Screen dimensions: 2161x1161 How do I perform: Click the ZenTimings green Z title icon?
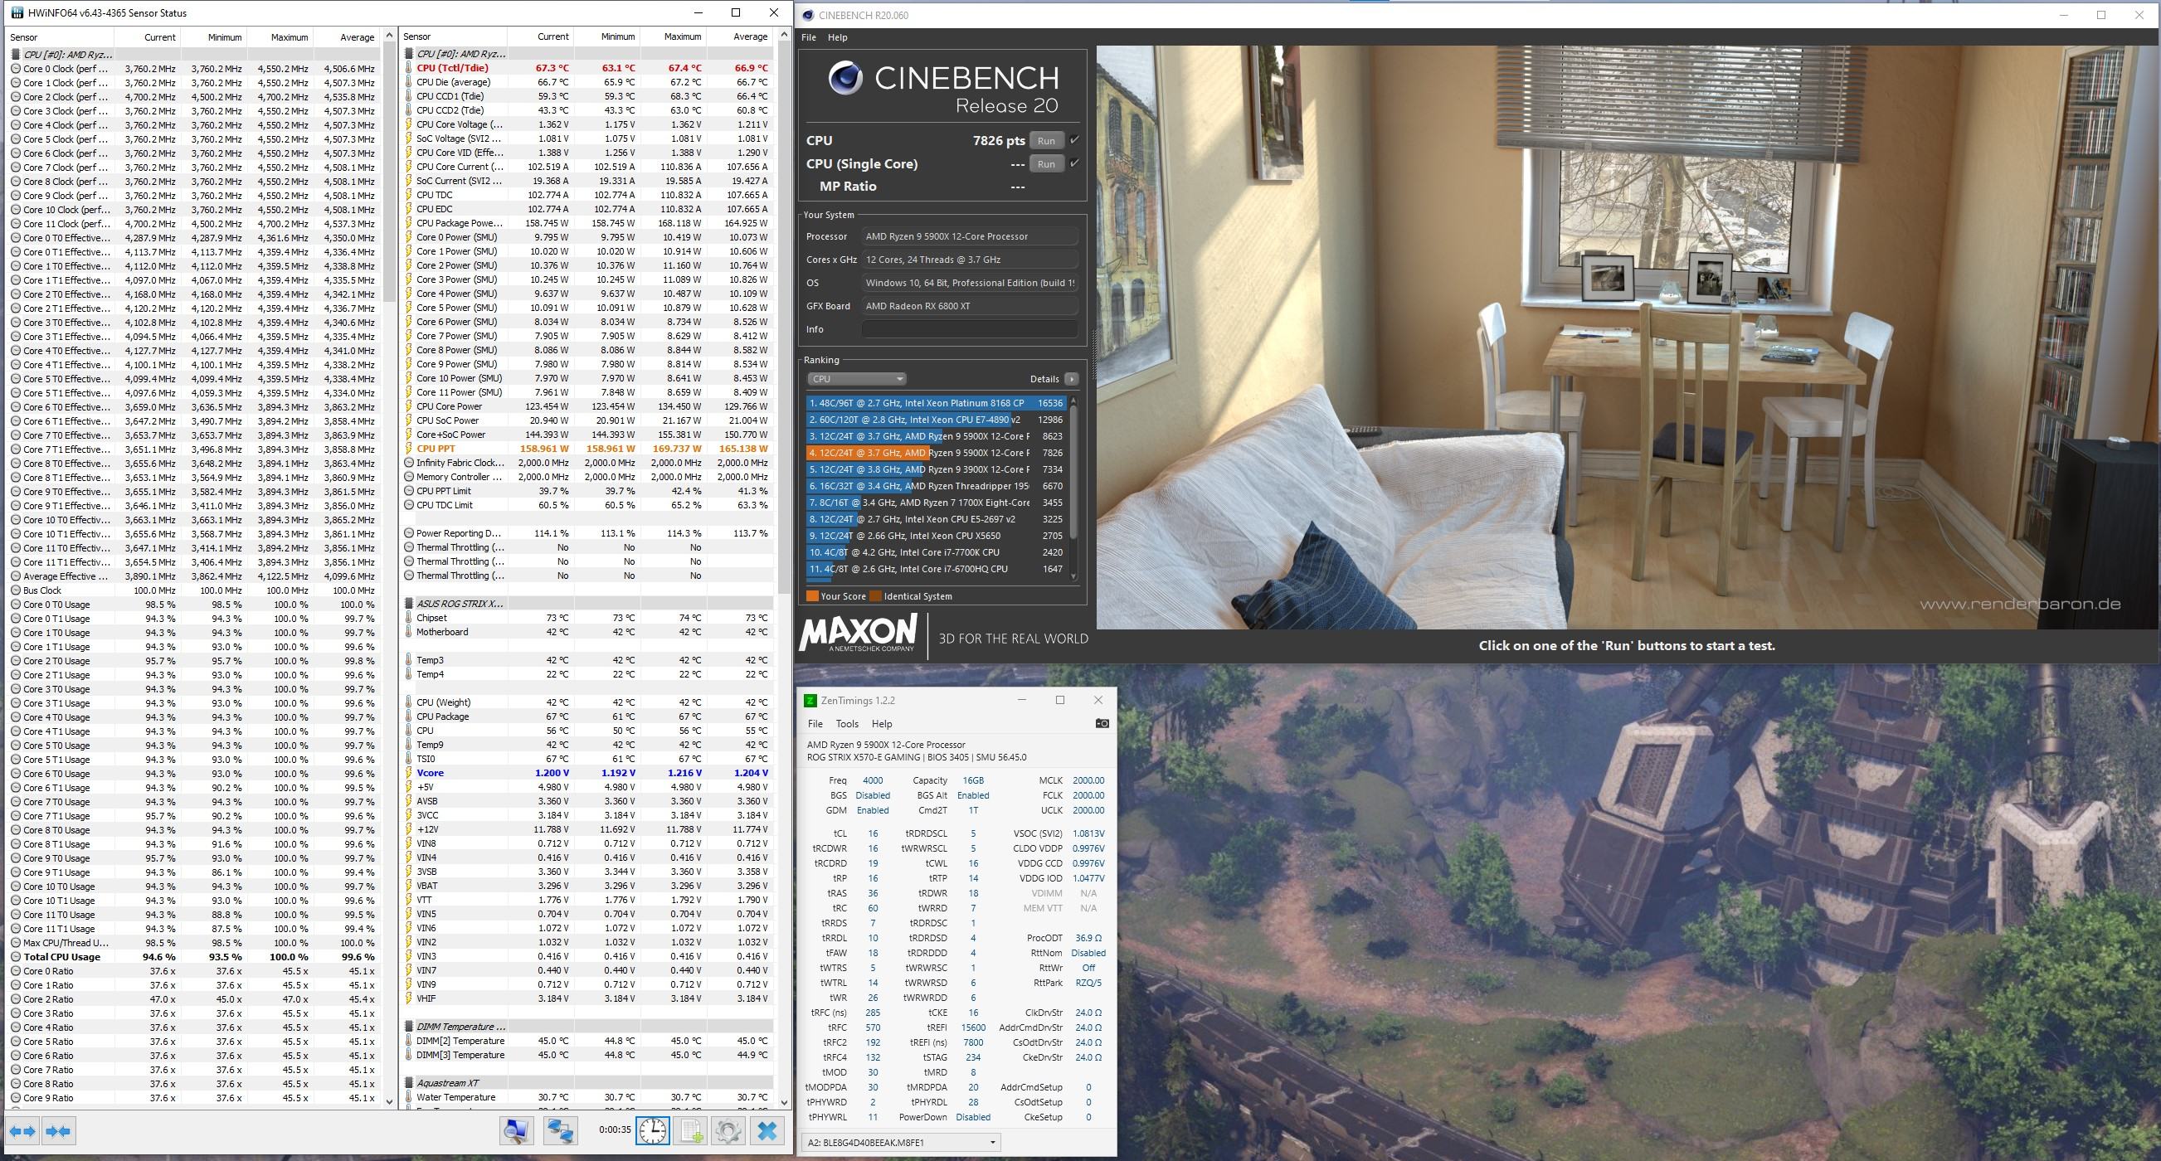(x=810, y=701)
